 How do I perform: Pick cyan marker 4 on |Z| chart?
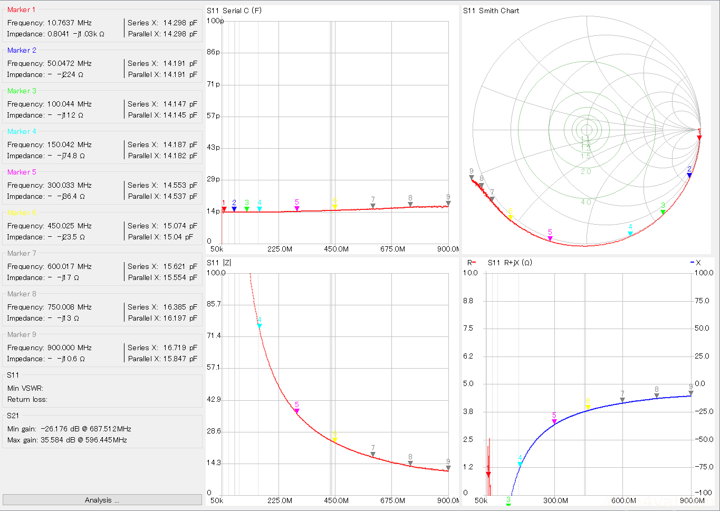pyautogui.click(x=260, y=326)
